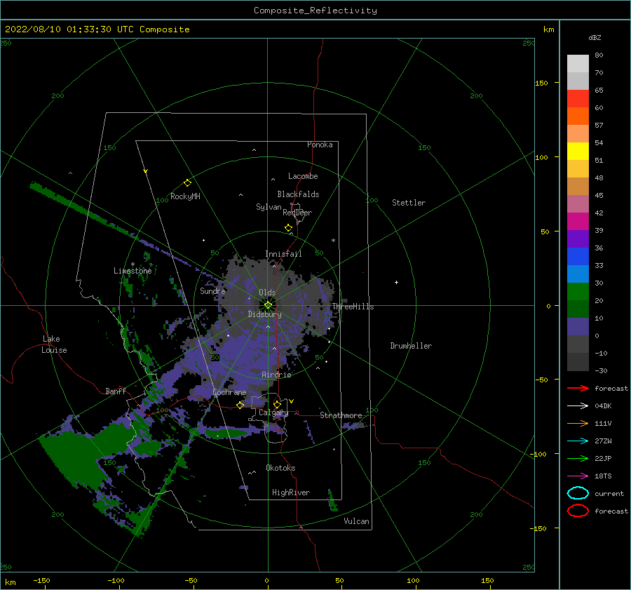
Task: Click the Sundre label
Action: (x=212, y=290)
